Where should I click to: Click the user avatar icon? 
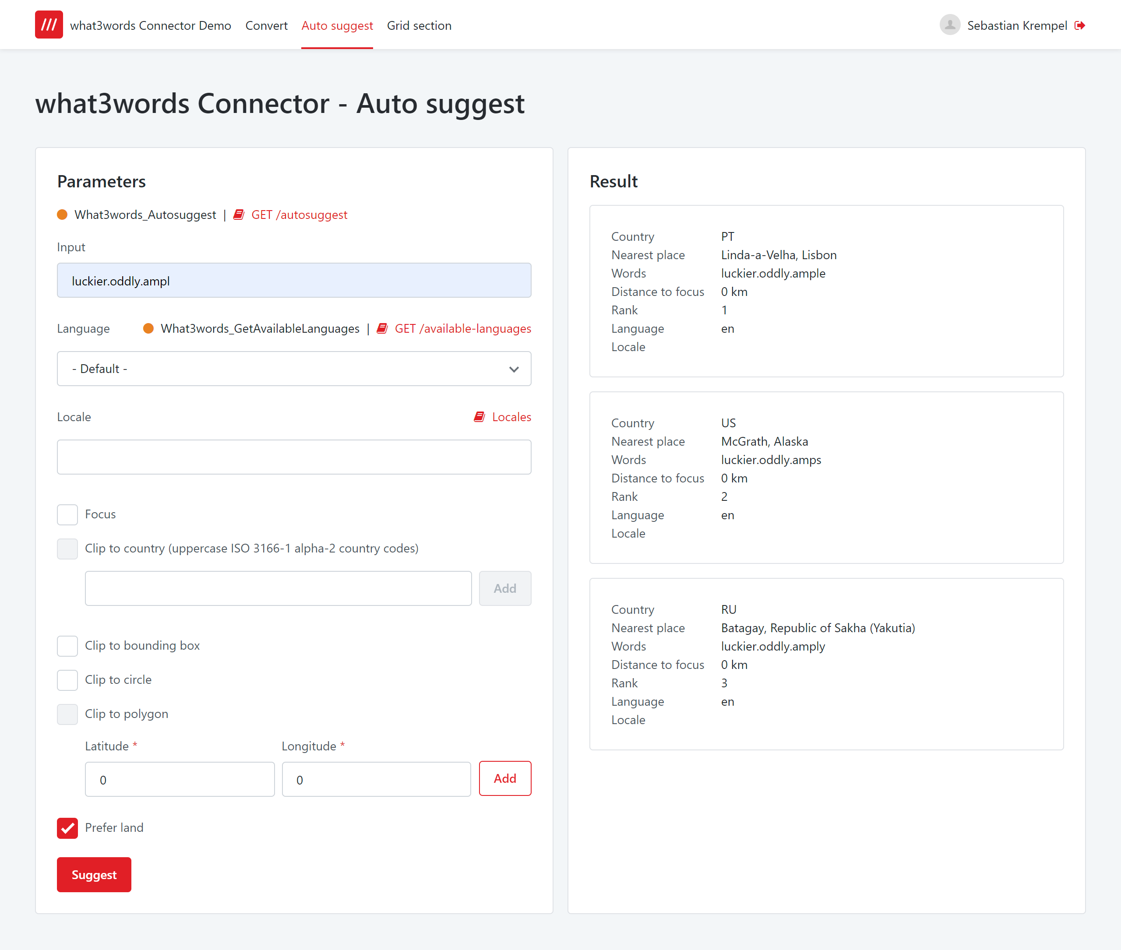pyautogui.click(x=950, y=25)
